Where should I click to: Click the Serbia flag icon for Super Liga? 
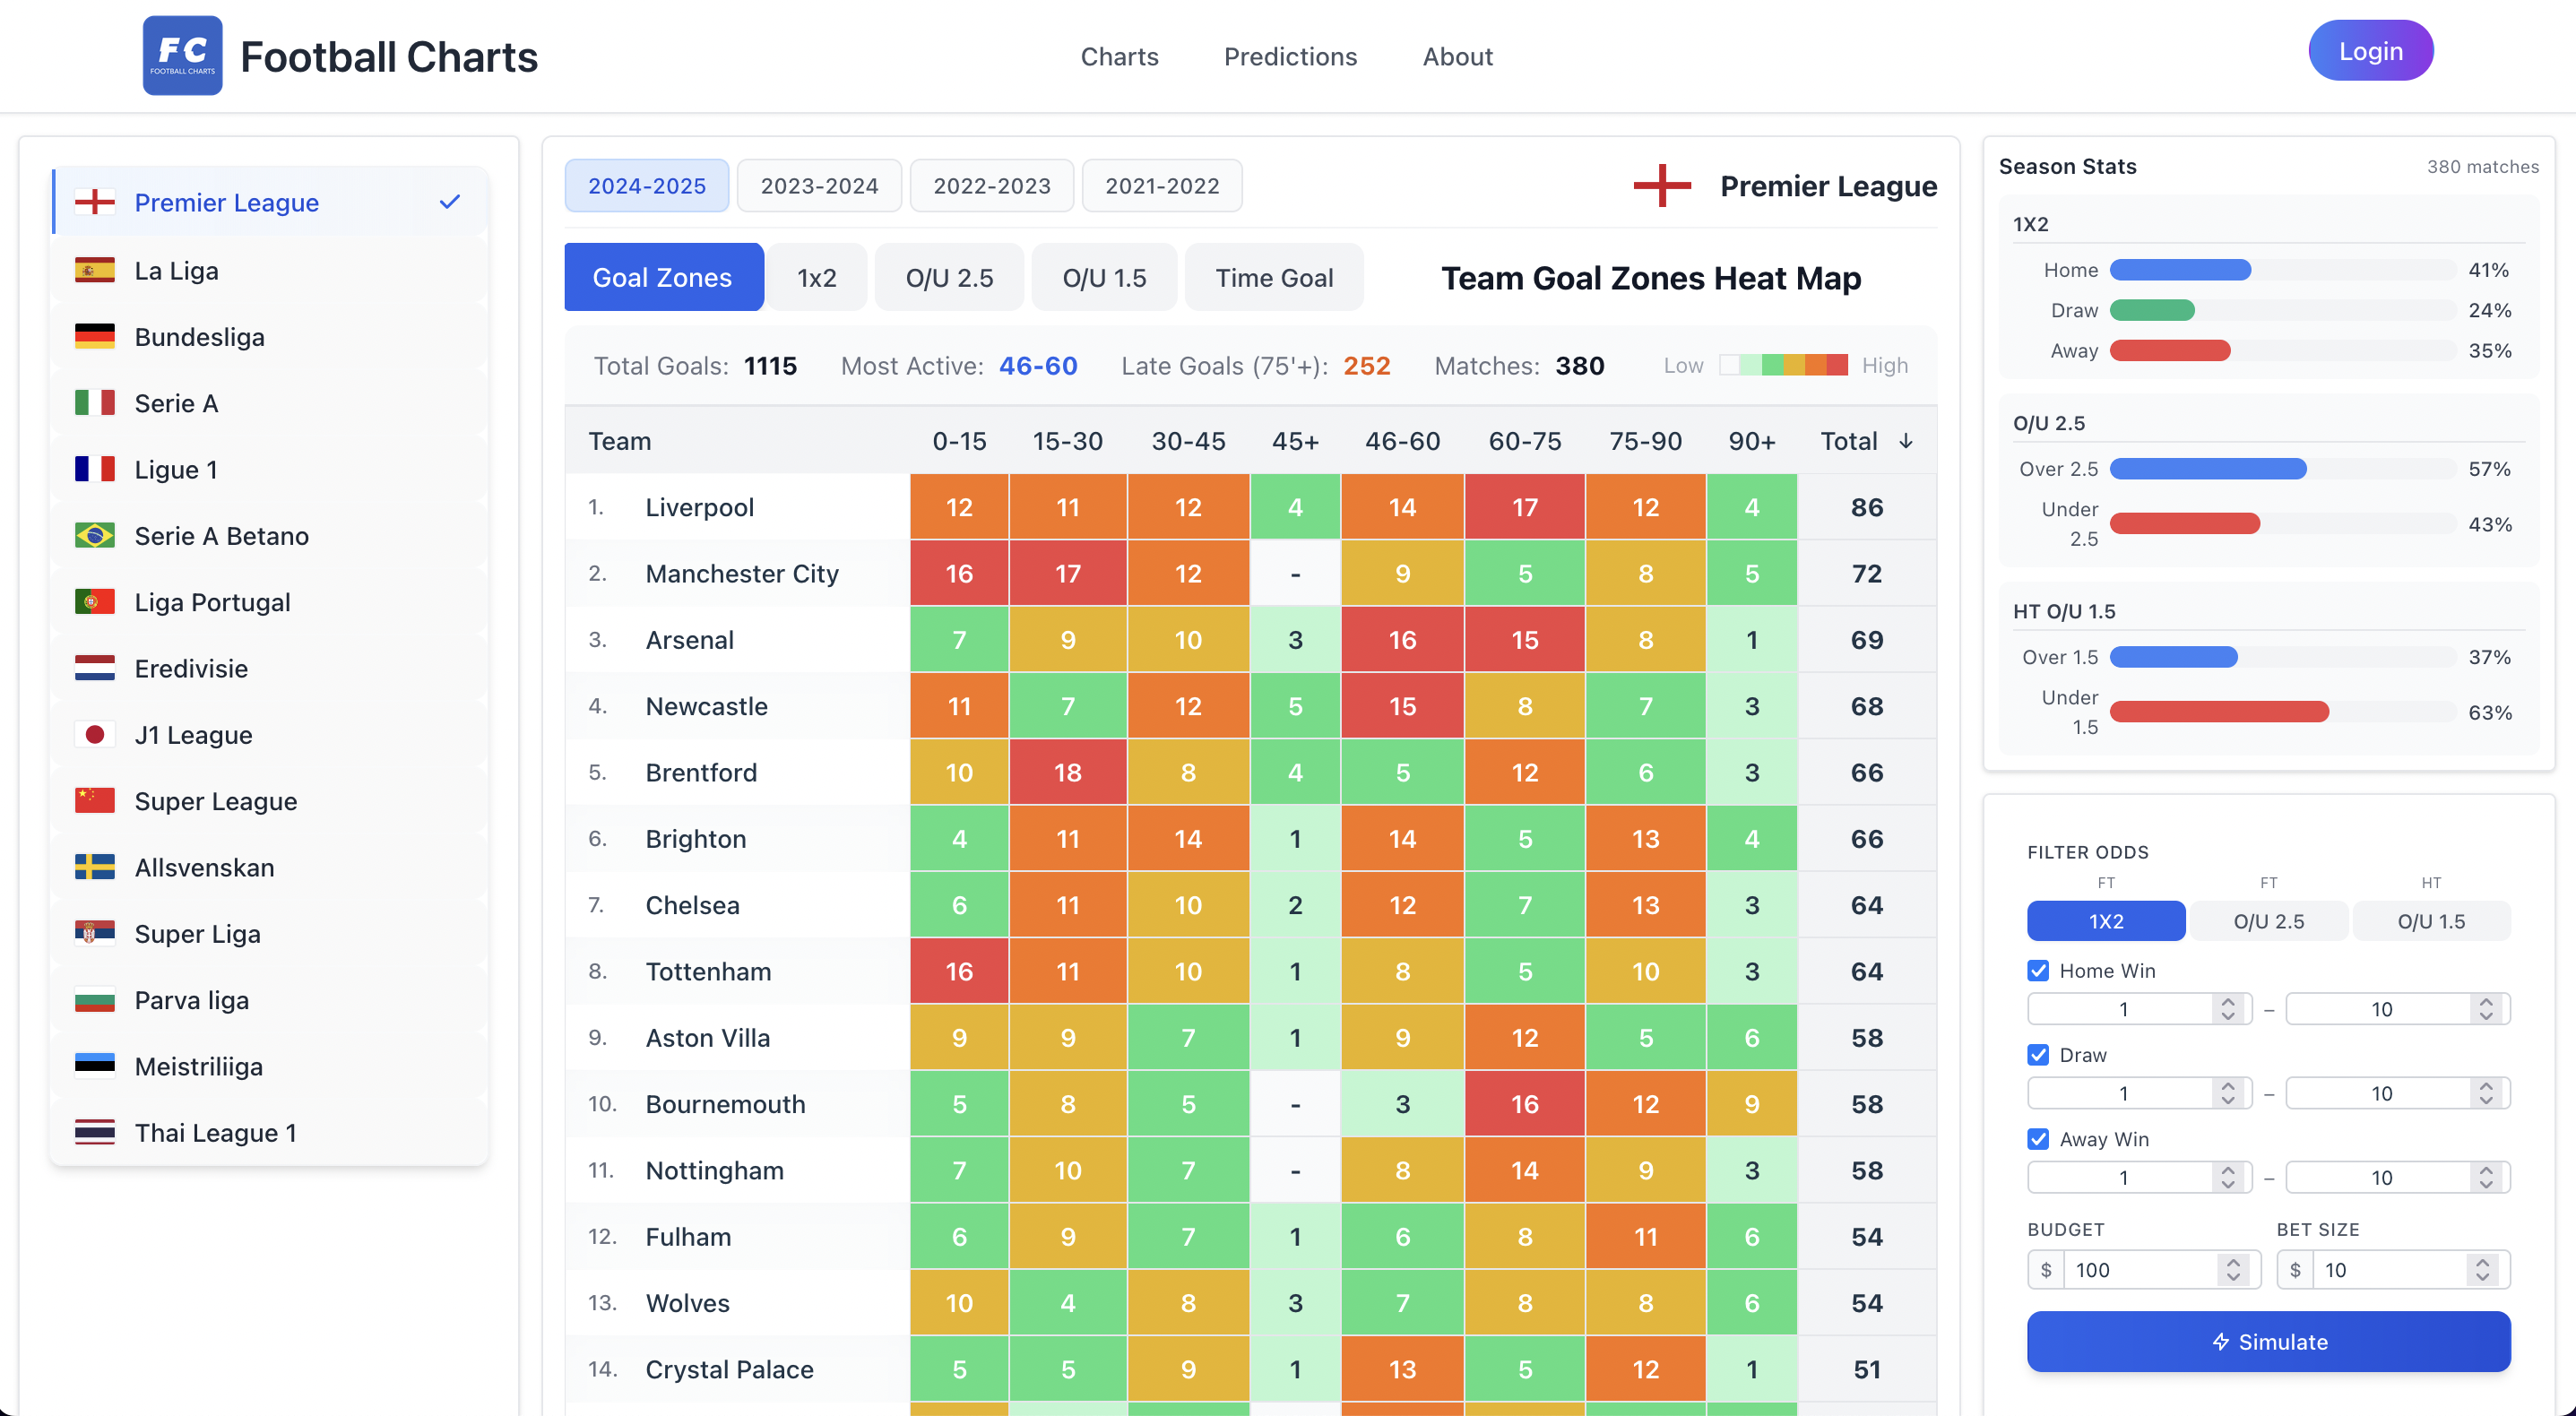pyautogui.click(x=95, y=933)
